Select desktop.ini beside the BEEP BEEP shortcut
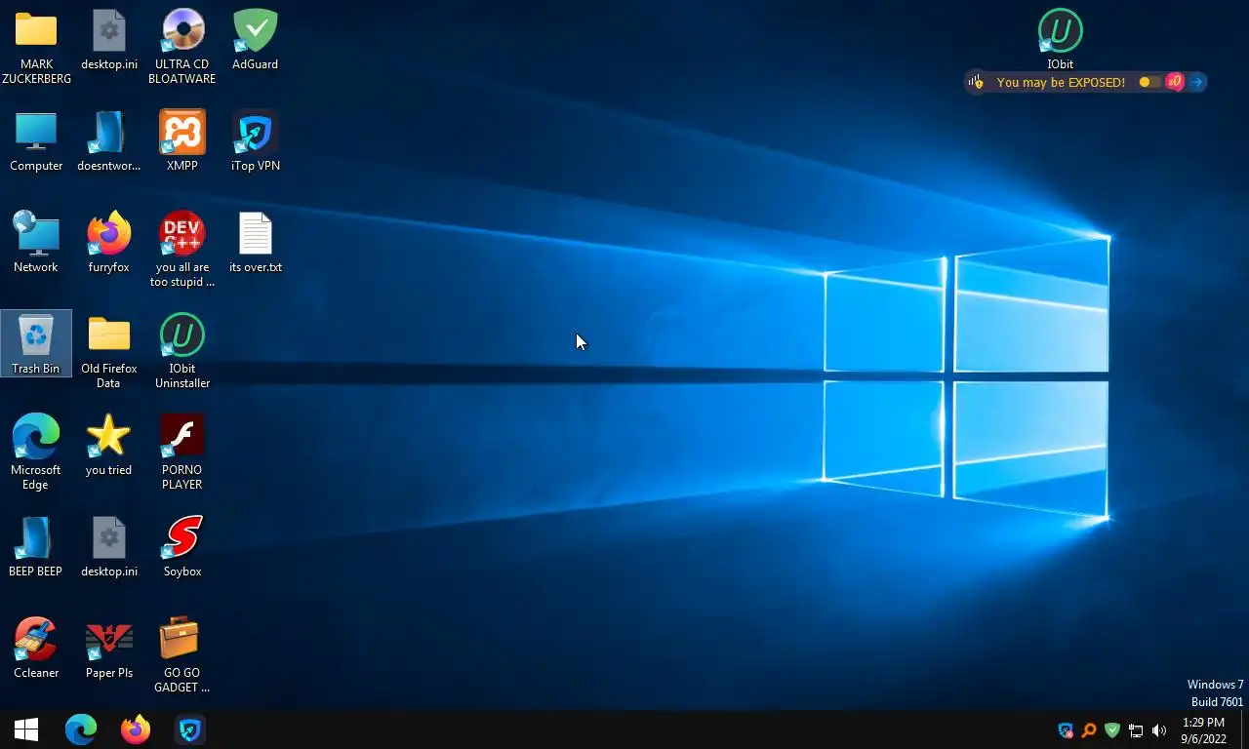This screenshot has width=1249, height=749. pos(108,547)
